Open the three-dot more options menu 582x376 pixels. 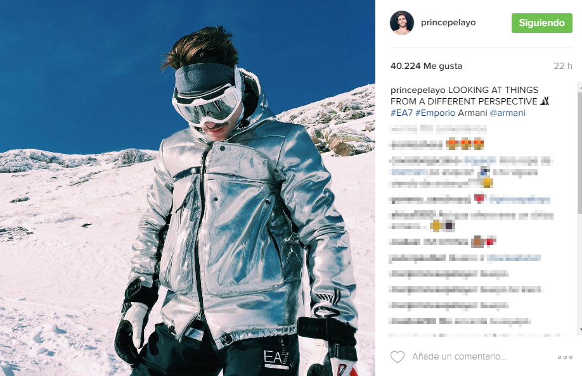pos(565,357)
